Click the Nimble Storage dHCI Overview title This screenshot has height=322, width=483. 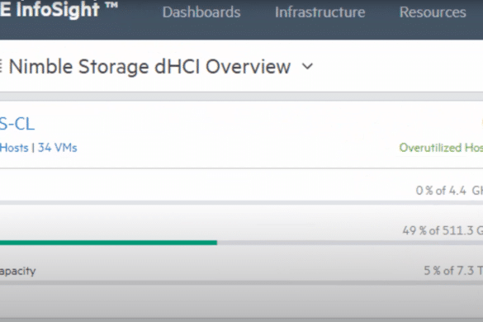(x=149, y=67)
